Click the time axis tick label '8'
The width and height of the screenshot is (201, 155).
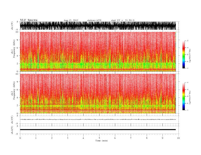147,138
